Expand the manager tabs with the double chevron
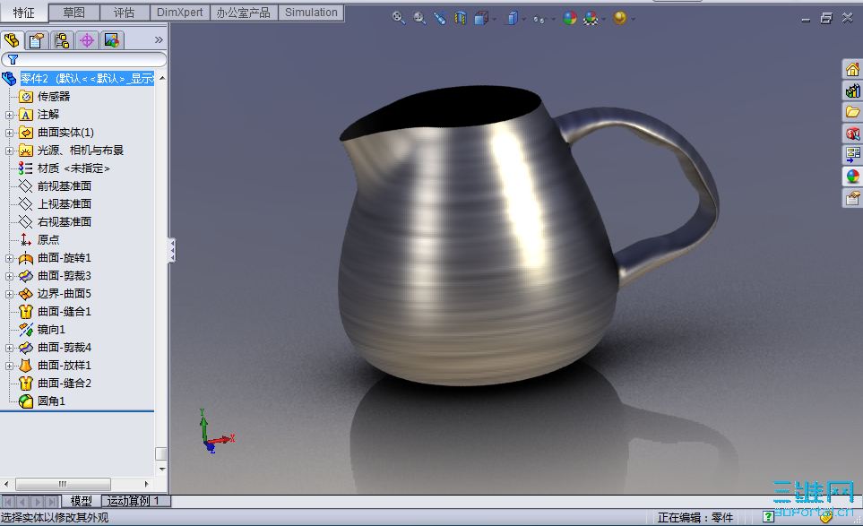 tap(159, 39)
